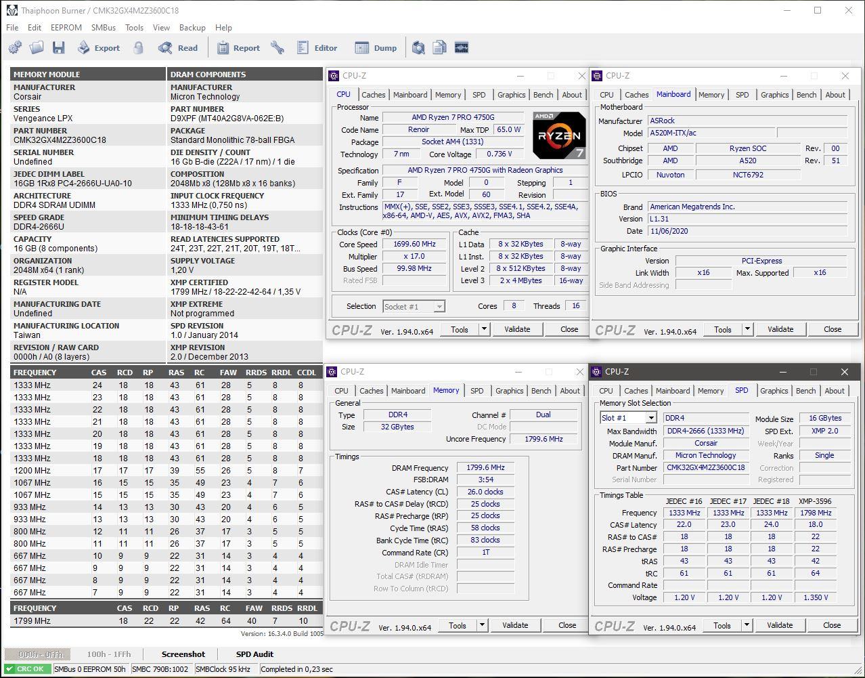Click the 1200 MHz frequency table row
The image size is (865, 678).
pyautogui.click(x=166, y=470)
